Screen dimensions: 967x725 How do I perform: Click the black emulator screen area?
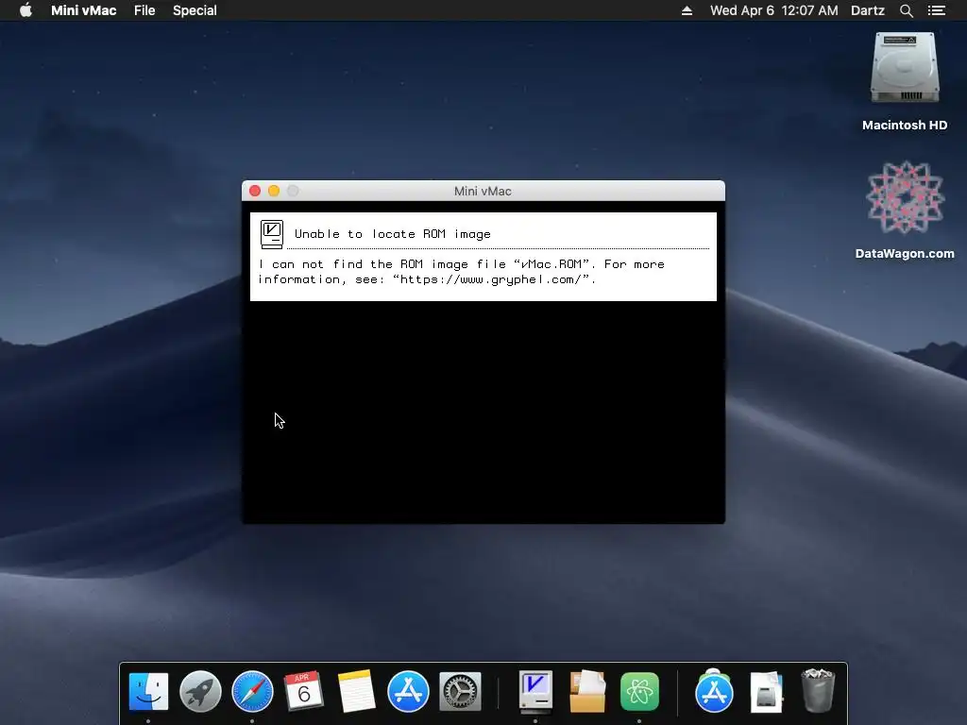click(x=483, y=412)
